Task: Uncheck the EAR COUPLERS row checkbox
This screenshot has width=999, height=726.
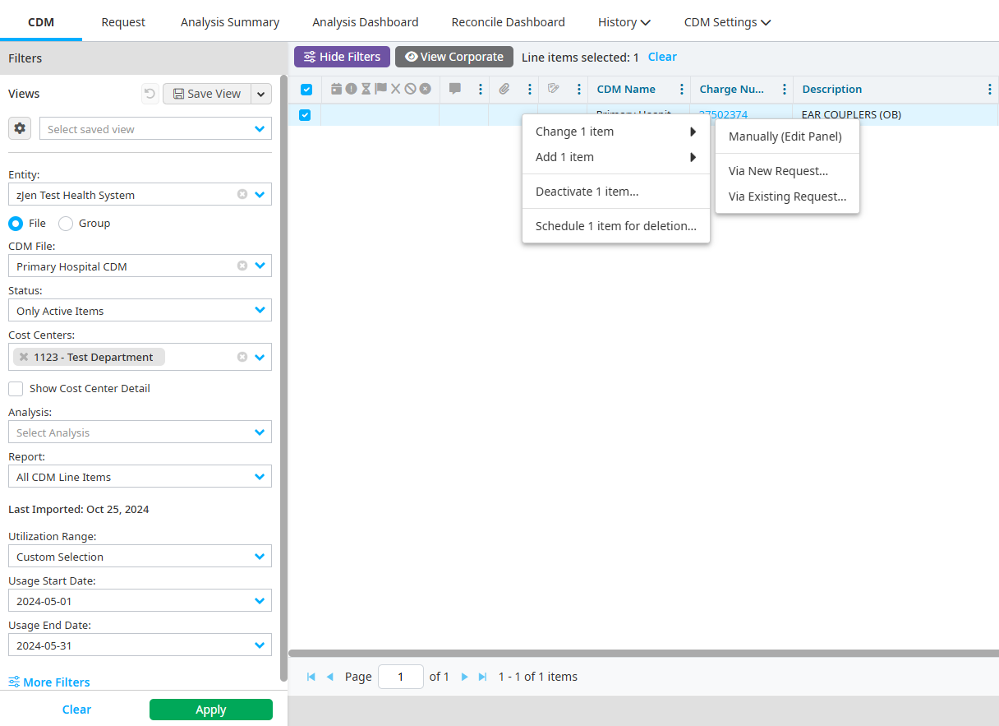Action: [x=305, y=115]
